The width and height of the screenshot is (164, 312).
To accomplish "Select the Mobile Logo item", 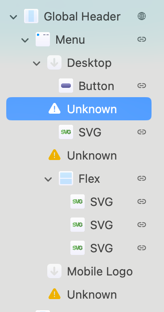I will 79,271.
